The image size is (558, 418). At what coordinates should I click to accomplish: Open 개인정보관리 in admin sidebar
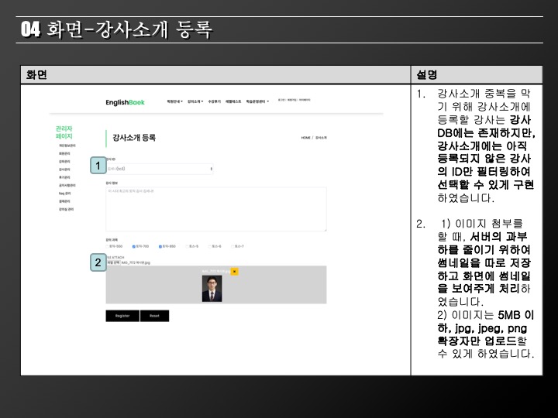click(67, 146)
